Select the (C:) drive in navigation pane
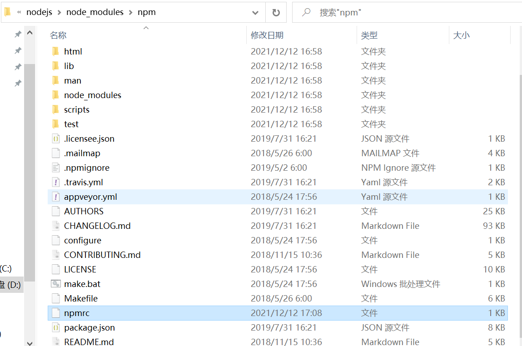 tap(6, 268)
